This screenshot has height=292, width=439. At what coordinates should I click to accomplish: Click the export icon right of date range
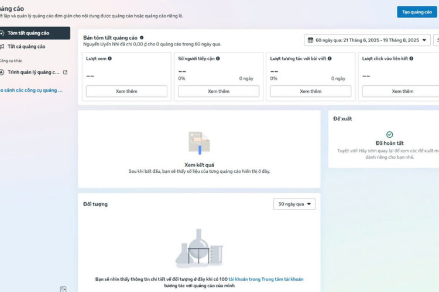437,40
